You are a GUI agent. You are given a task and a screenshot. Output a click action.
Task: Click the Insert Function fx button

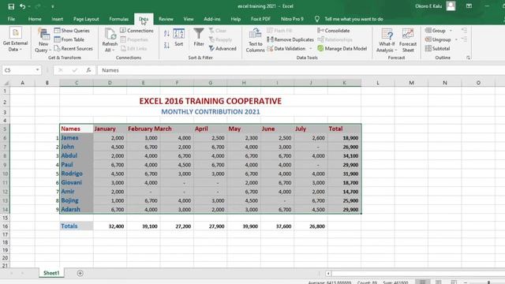[88, 70]
